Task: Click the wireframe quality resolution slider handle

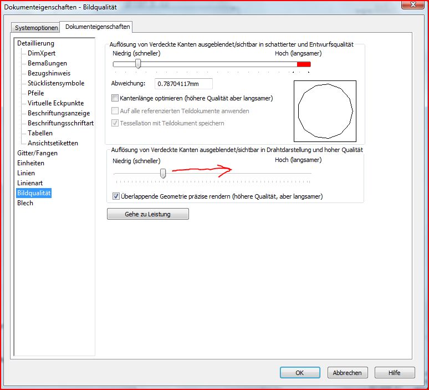Action: pyautogui.click(x=163, y=173)
